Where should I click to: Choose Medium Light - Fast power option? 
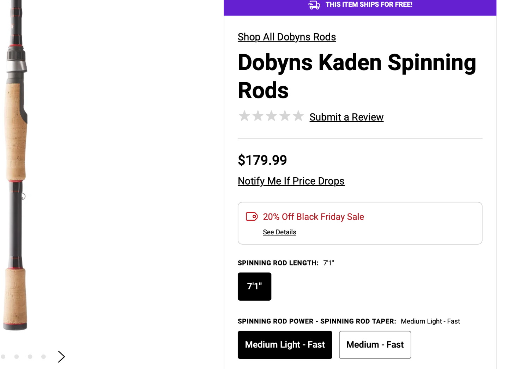pyautogui.click(x=285, y=345)
